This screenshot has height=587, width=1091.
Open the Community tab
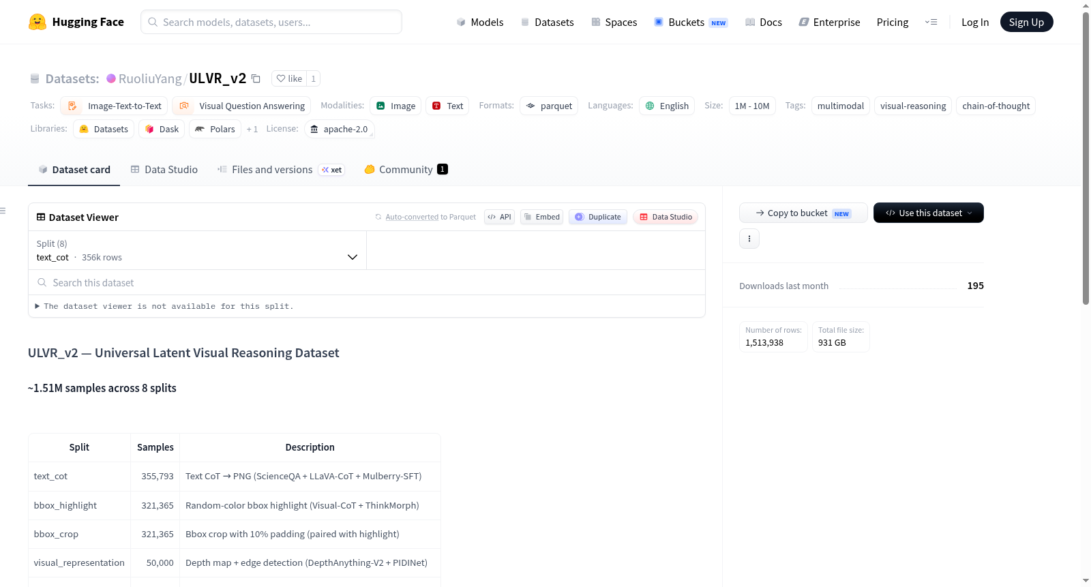pyautogui.click(x=406, y=170)
